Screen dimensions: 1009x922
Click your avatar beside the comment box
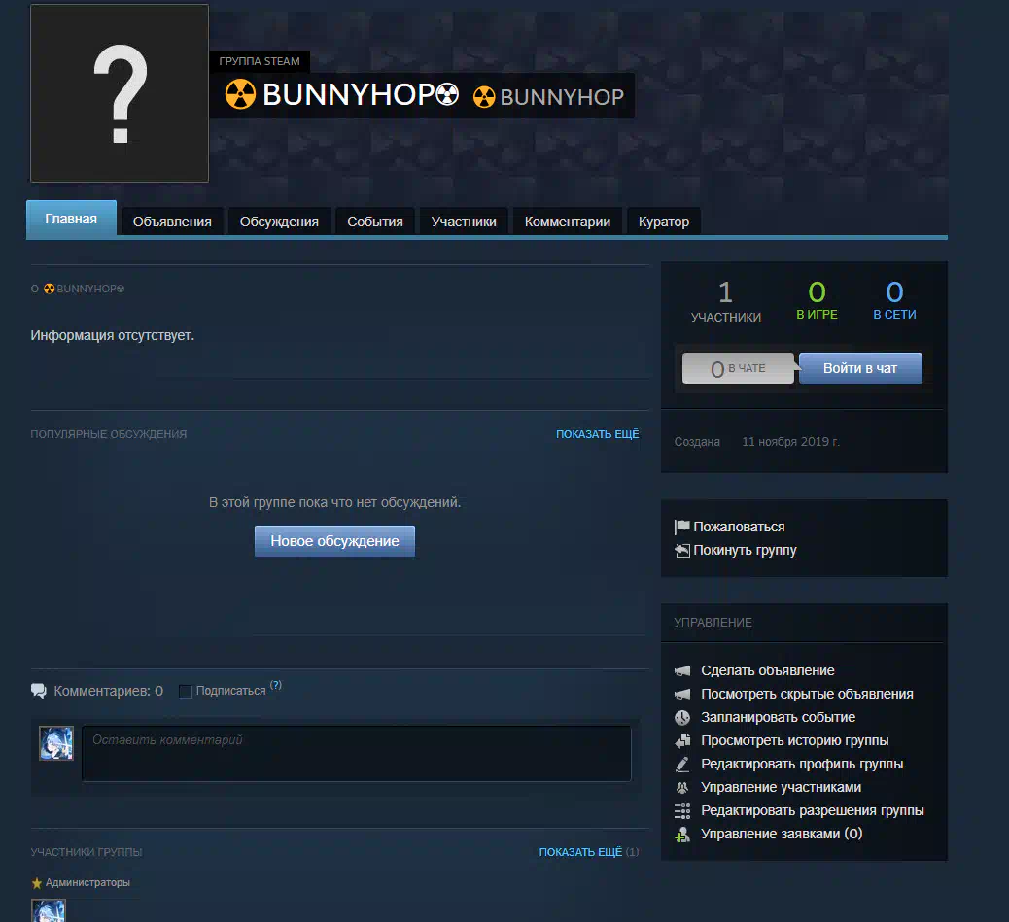tap(56, 743)
